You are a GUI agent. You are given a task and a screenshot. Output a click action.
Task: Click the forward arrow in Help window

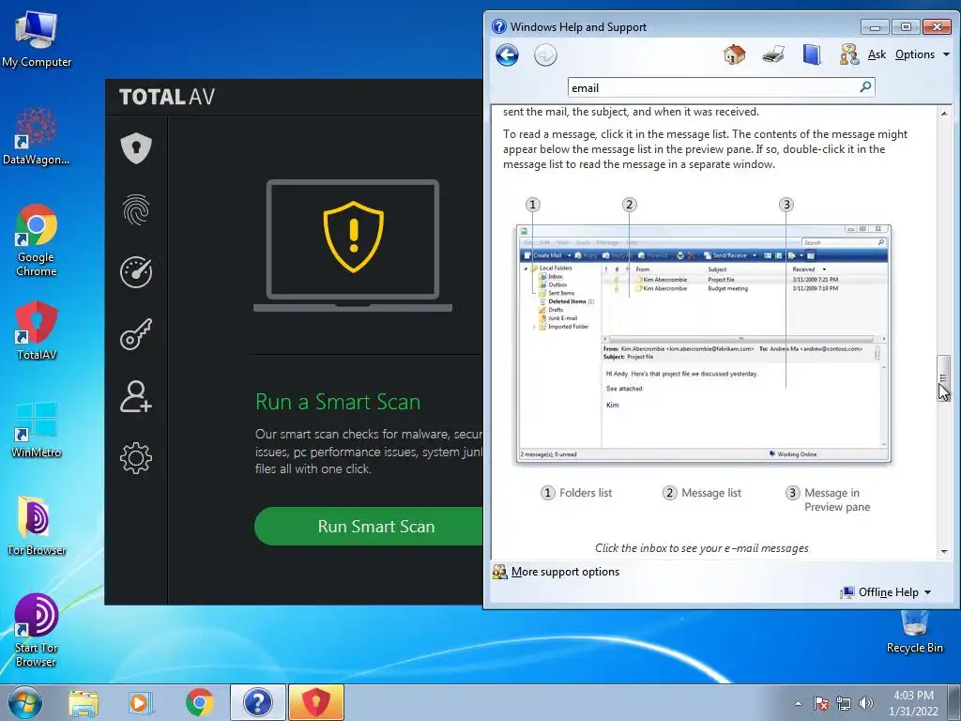[x=545, y=55]
